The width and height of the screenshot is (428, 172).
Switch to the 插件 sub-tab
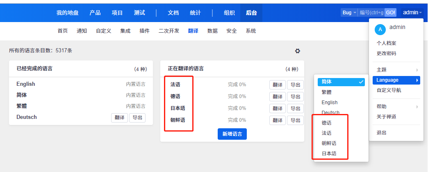tap(144, 31)
